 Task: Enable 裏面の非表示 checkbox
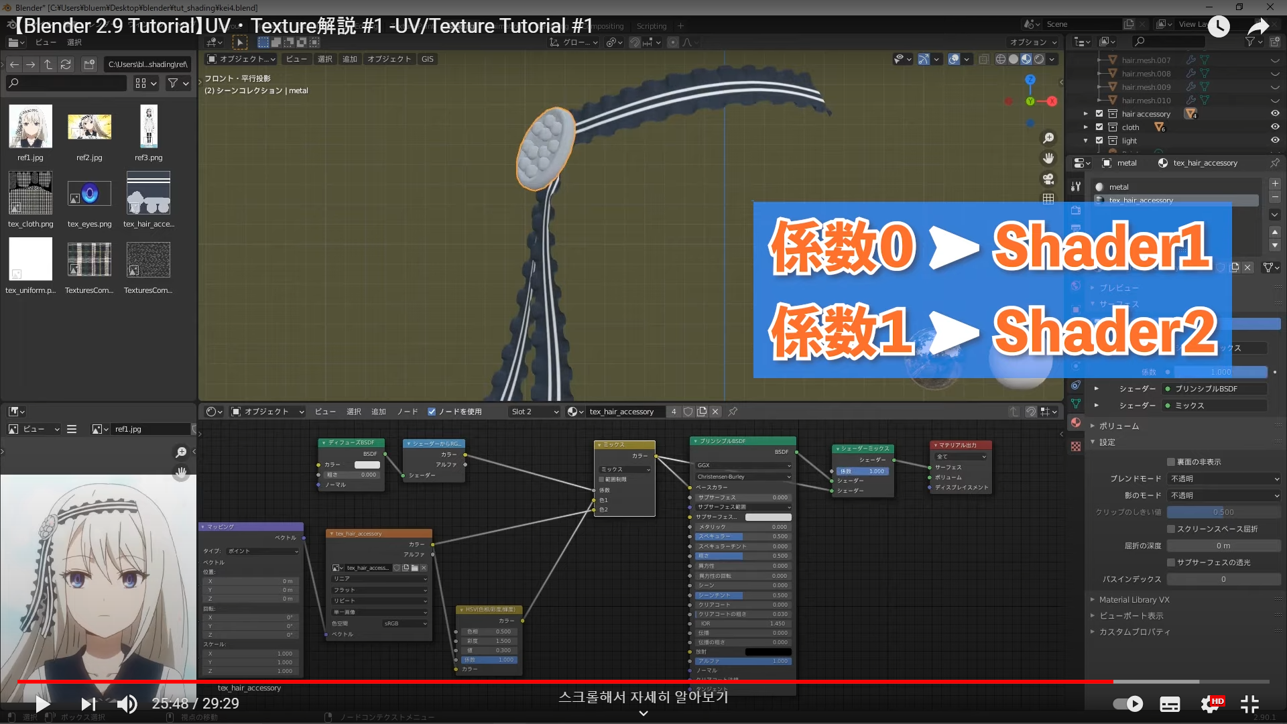pos(1171,462)
